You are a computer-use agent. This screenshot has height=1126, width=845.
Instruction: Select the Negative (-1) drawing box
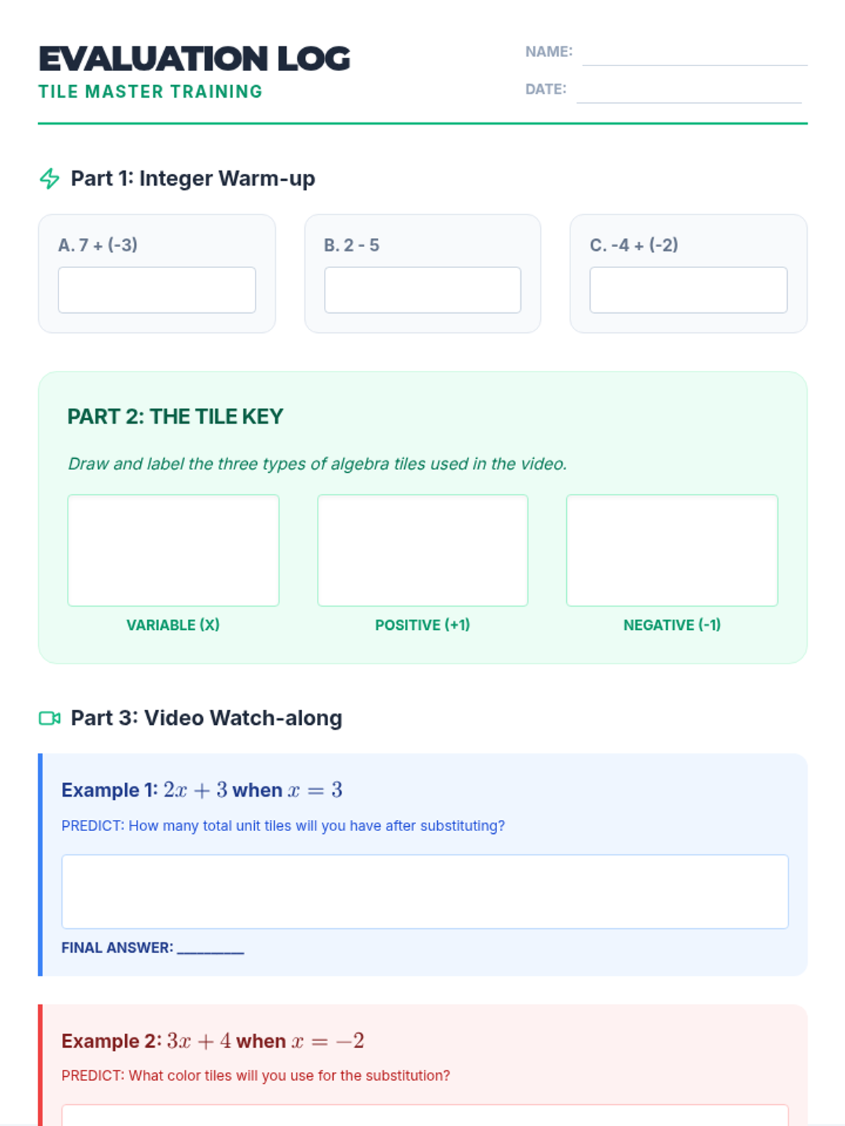[672, 550]
